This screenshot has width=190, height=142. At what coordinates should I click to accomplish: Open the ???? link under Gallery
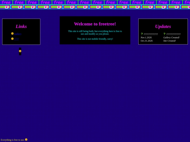pos(17,39)
